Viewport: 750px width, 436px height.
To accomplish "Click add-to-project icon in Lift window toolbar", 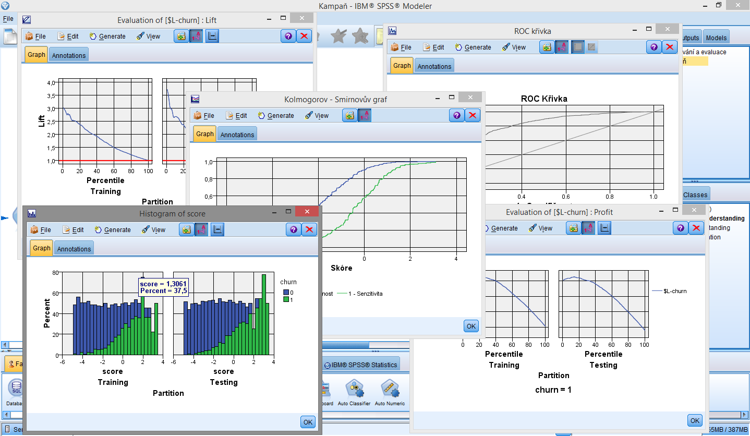I will tap(181, 36).
